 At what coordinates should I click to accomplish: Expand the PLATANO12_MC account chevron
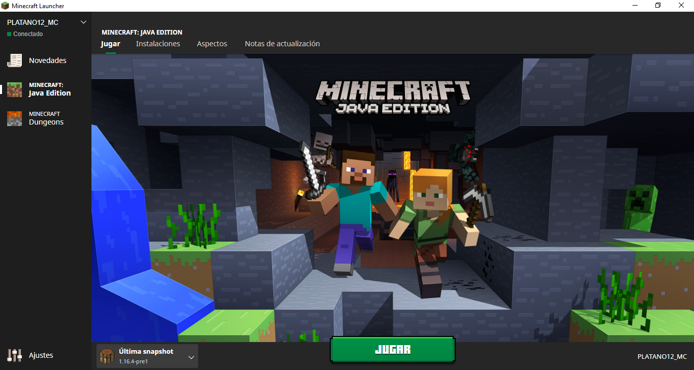point(84,22)
